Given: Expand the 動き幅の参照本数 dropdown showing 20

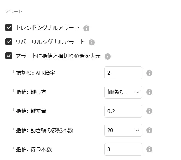Looking at the screenshot, I should coord(123,130).
